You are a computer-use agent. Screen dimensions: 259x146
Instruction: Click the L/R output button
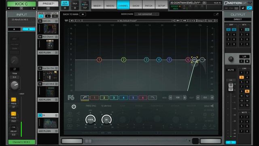[244, 57]
